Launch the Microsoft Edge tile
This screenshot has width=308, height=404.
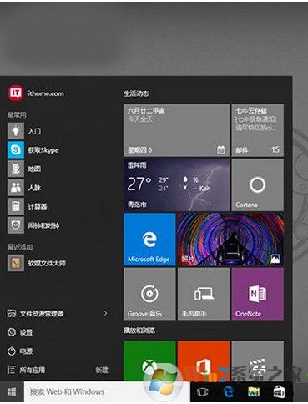(x=149, y=240)
